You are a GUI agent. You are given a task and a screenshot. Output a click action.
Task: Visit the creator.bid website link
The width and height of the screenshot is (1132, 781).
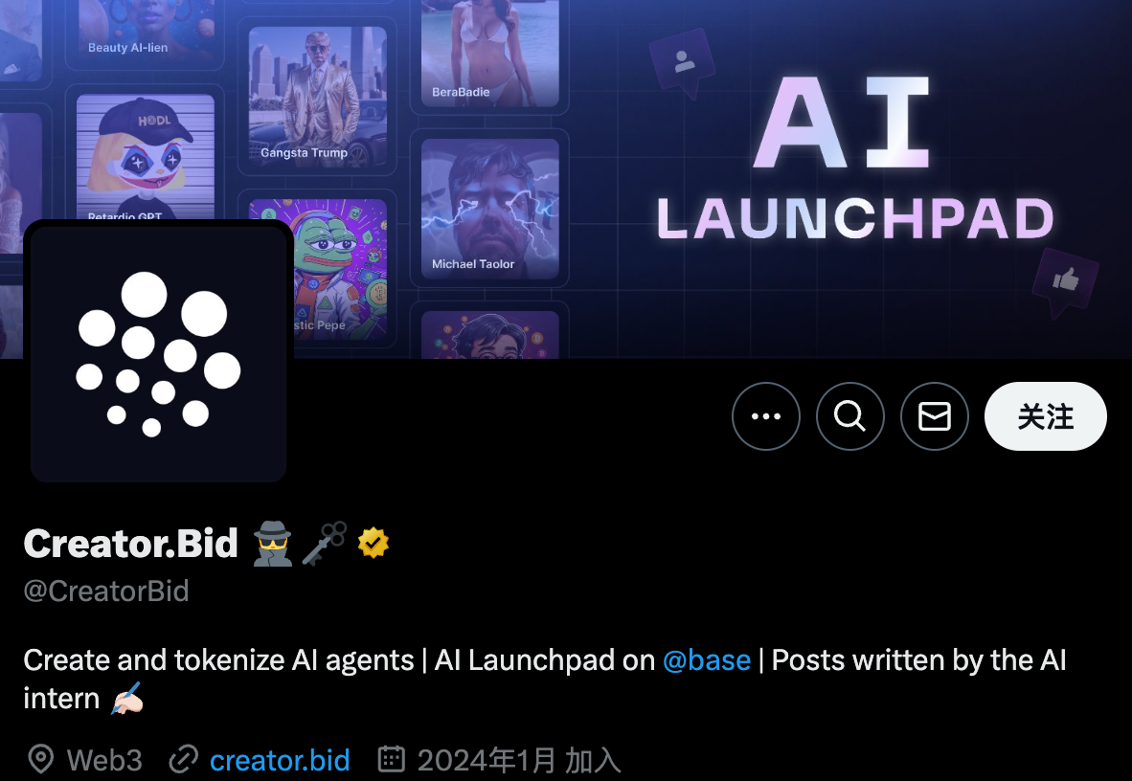coord(280,760)
